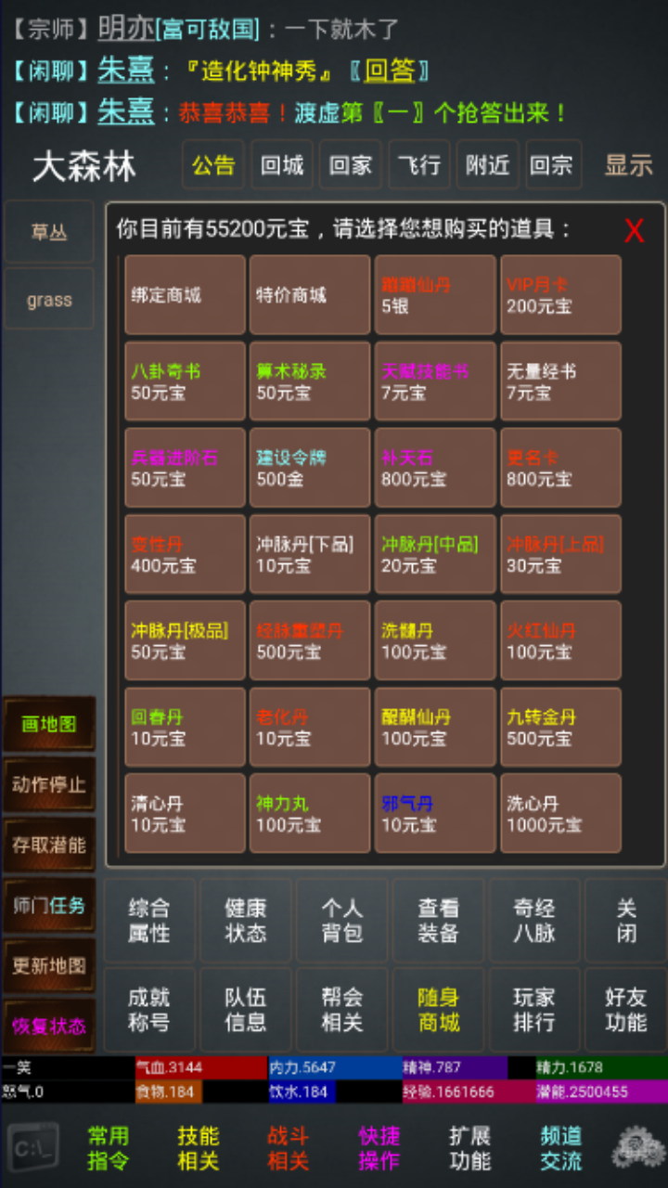Click 画地图 side button
This screenshot has width=668, height=1188.
(x=49, y=724)
